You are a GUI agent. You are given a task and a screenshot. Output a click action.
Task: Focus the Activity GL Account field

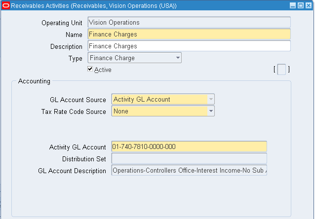point(189,147)
